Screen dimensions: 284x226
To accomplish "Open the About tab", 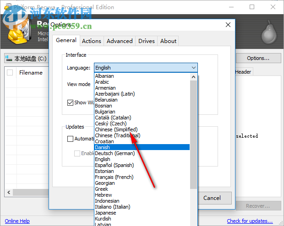I will click(x=168, y=41).
